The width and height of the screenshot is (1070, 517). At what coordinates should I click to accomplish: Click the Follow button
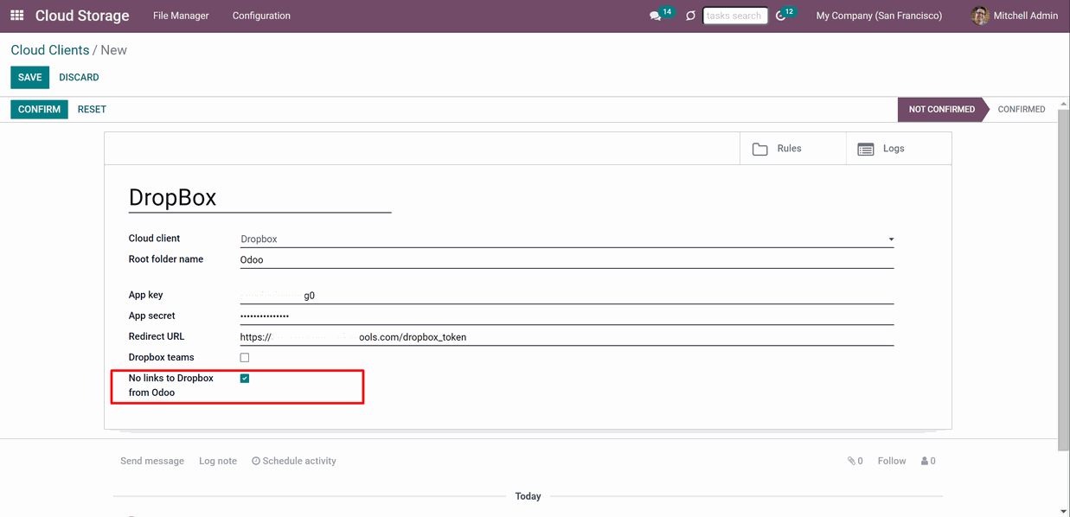coord(892,462)
